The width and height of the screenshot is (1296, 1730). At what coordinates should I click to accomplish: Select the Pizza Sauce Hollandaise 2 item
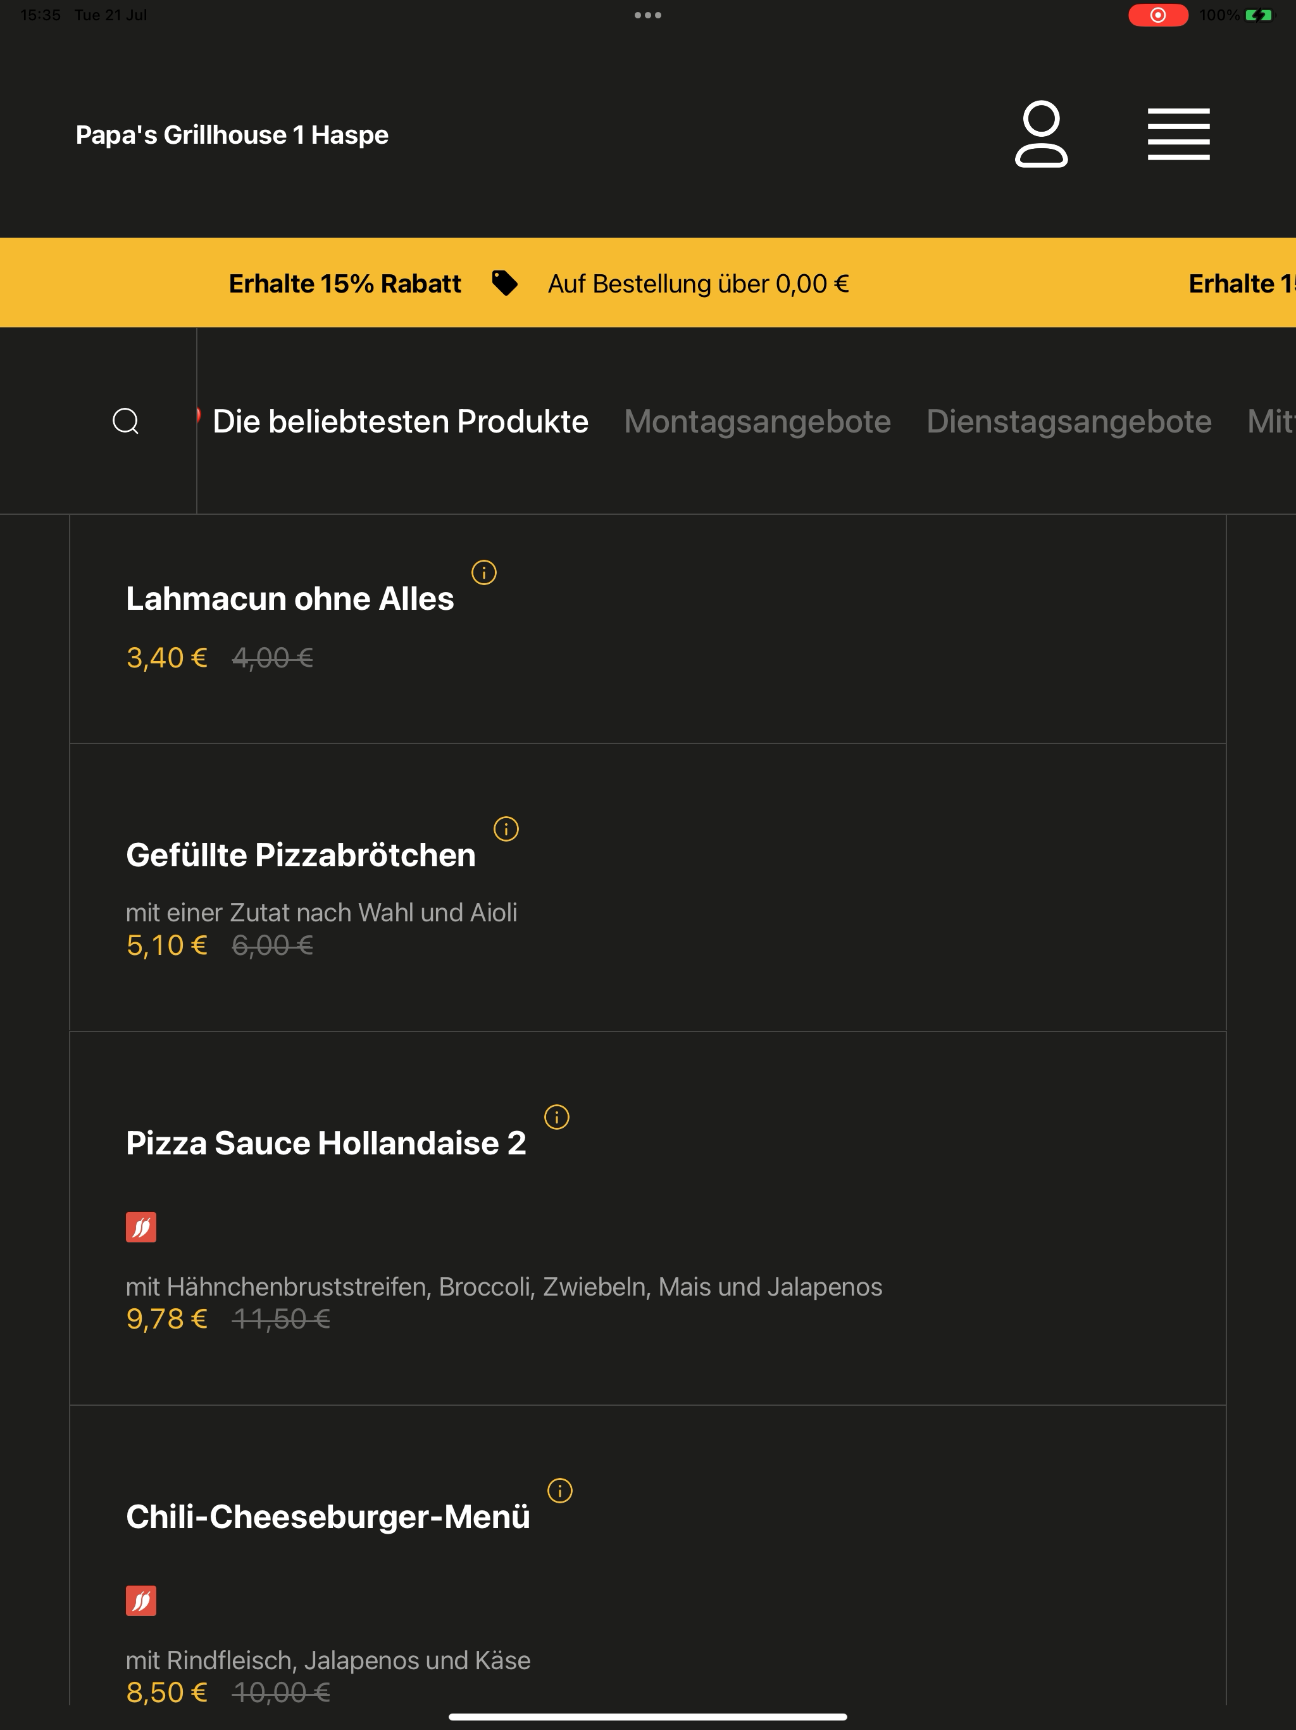point(648,1218)
